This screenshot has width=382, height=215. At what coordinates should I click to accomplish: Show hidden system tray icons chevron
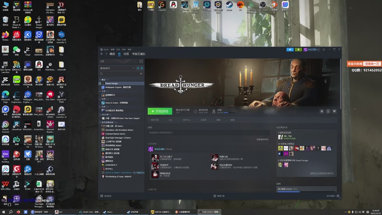(345, 212)
